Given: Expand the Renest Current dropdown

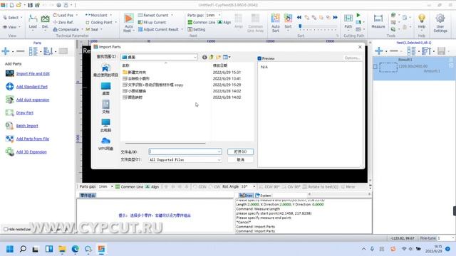Looking at the screenshot, I should point(172,15).
